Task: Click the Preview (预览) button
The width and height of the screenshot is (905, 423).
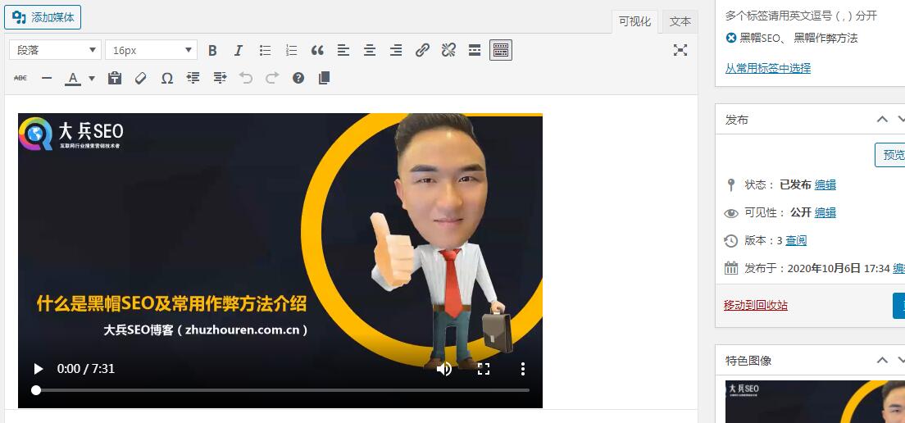Action: 891,155
